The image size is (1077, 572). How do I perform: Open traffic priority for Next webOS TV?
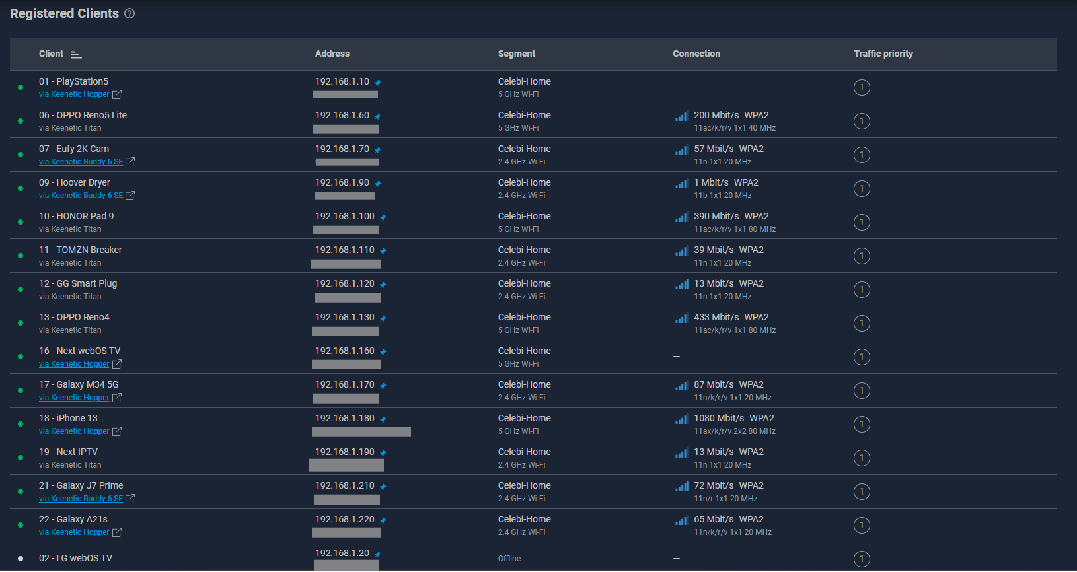(x=862, y=357)
